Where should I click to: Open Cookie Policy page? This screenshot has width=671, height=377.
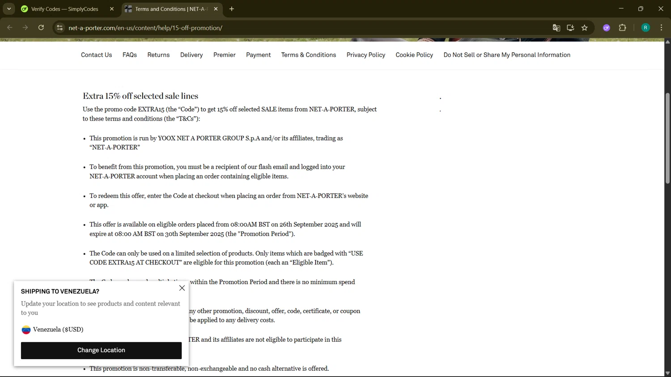[414, 55]
